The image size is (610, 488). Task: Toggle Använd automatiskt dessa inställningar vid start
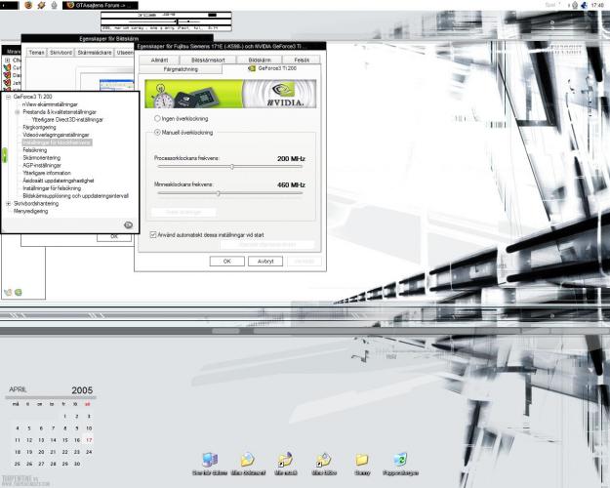pos(153,234)
